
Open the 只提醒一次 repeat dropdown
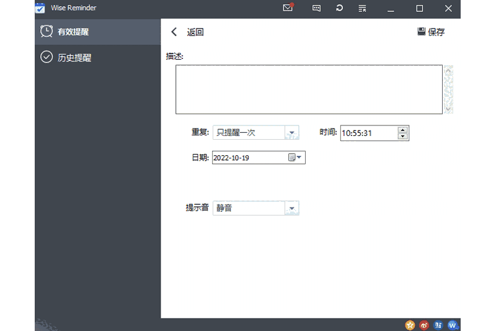[291, 132]
